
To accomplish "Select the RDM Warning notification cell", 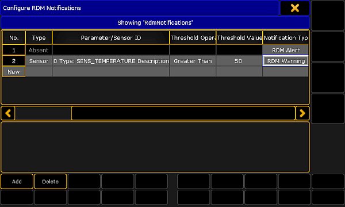I will point(286,61).
